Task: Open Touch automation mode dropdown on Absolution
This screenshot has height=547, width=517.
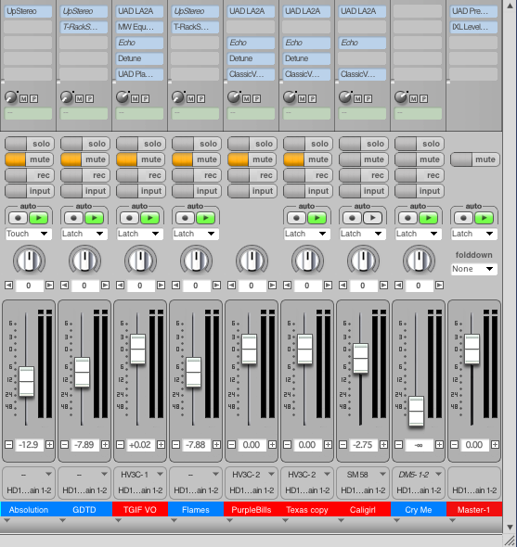Action: [x=28, y=234]
